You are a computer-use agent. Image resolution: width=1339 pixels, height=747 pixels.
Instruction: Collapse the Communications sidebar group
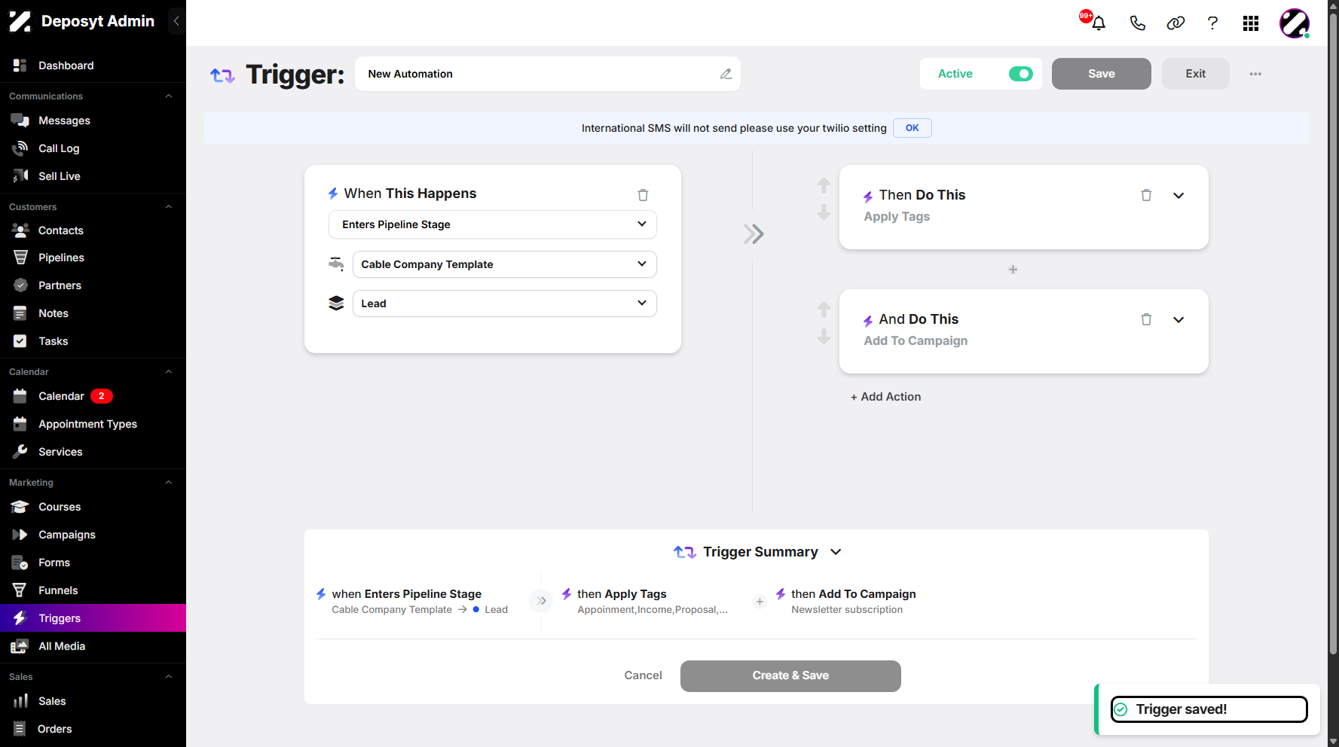click(169, 96)
